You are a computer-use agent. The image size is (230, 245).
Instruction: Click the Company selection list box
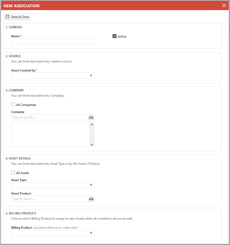(x=50, y=134)
